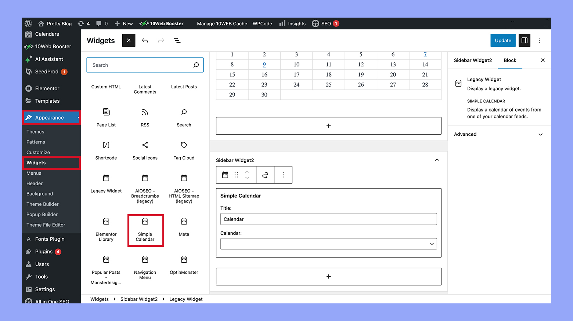This screenshot has width=573, height=321.
Task: Click the drag handle in the widget toolbar
Action: point(236,175)
